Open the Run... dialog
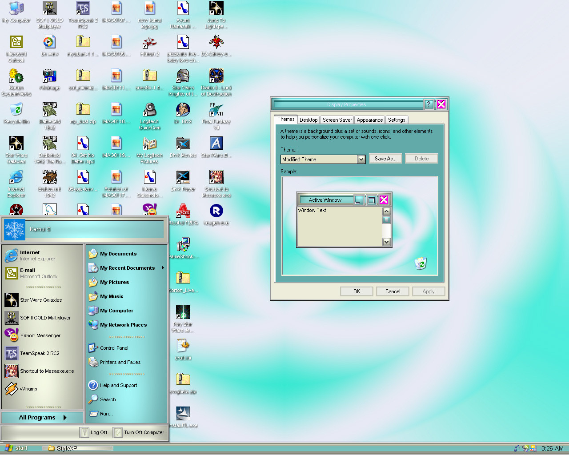569x455 pixels. click(127, 414)
